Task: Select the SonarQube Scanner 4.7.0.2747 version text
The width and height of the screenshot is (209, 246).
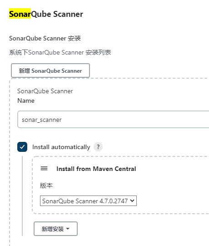Action: pos(85,201)
